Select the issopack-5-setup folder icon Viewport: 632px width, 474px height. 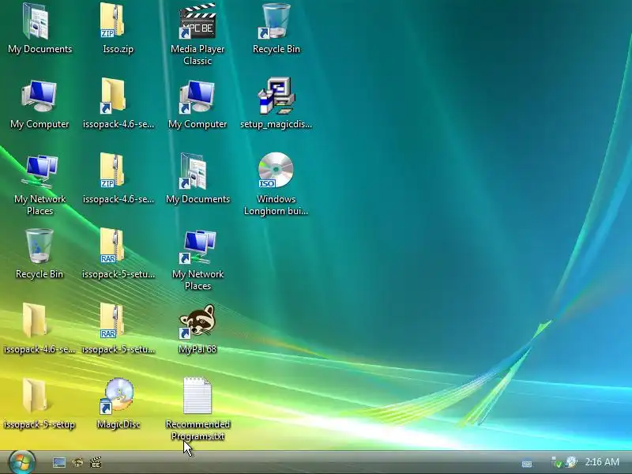pos(35,395)
